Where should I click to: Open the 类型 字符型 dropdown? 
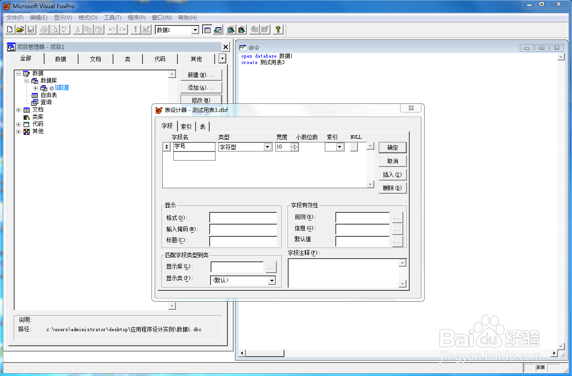click(x=268, y=147)
